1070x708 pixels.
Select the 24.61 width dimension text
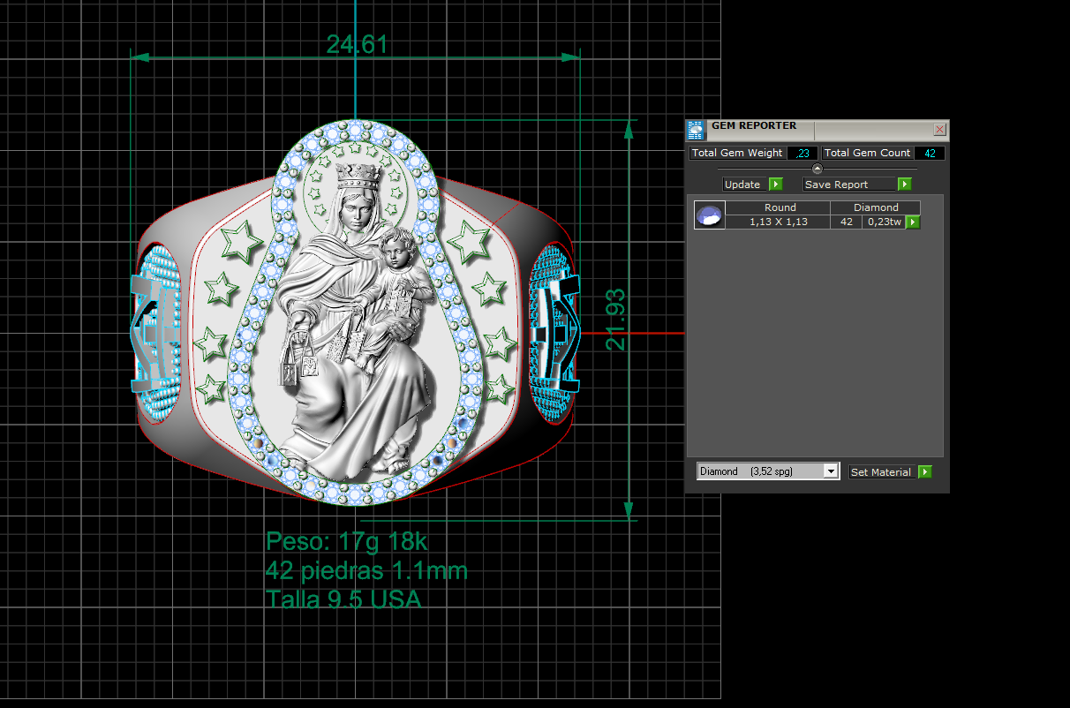[356, 44]
